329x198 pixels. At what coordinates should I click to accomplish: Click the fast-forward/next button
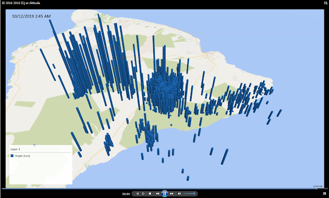pyautogui.click(x=172, y=193)
